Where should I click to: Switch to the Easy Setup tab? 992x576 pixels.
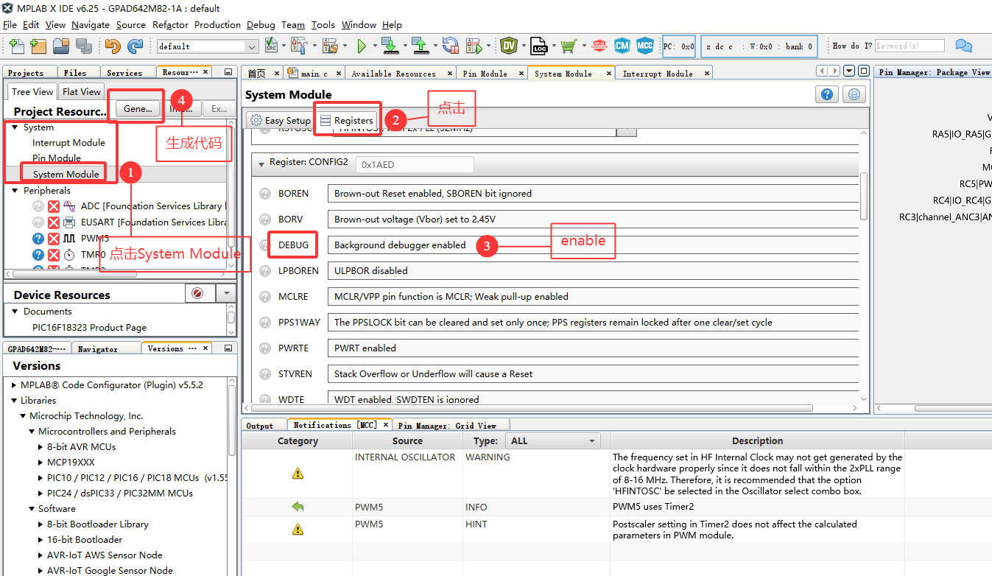(x=281, y=120)
